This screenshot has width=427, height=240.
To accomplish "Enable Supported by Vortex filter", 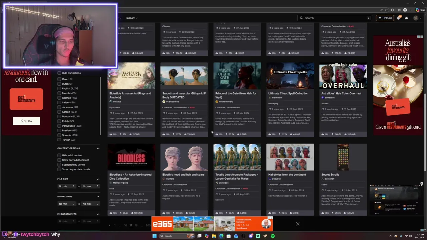I will [x=59, y=165].
